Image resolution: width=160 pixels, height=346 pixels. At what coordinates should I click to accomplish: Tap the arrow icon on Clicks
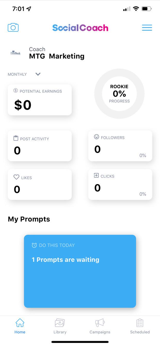96,176
